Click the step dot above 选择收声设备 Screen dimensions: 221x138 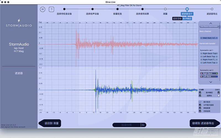(93, 9)
